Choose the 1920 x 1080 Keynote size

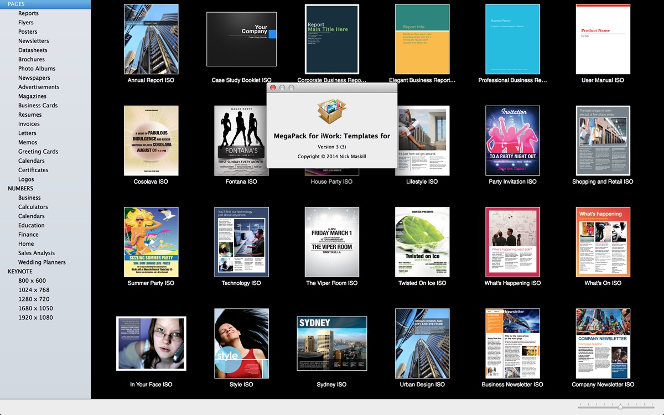[x=35, y=318]
